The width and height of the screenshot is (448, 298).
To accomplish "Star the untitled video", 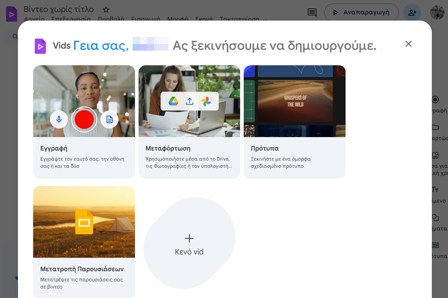I will point(106,10).
